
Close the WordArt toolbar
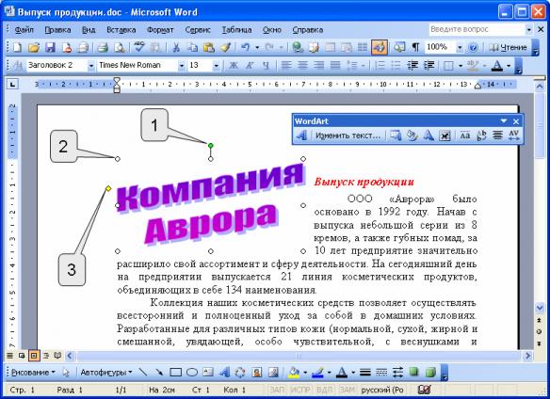[x=516, y=121]
